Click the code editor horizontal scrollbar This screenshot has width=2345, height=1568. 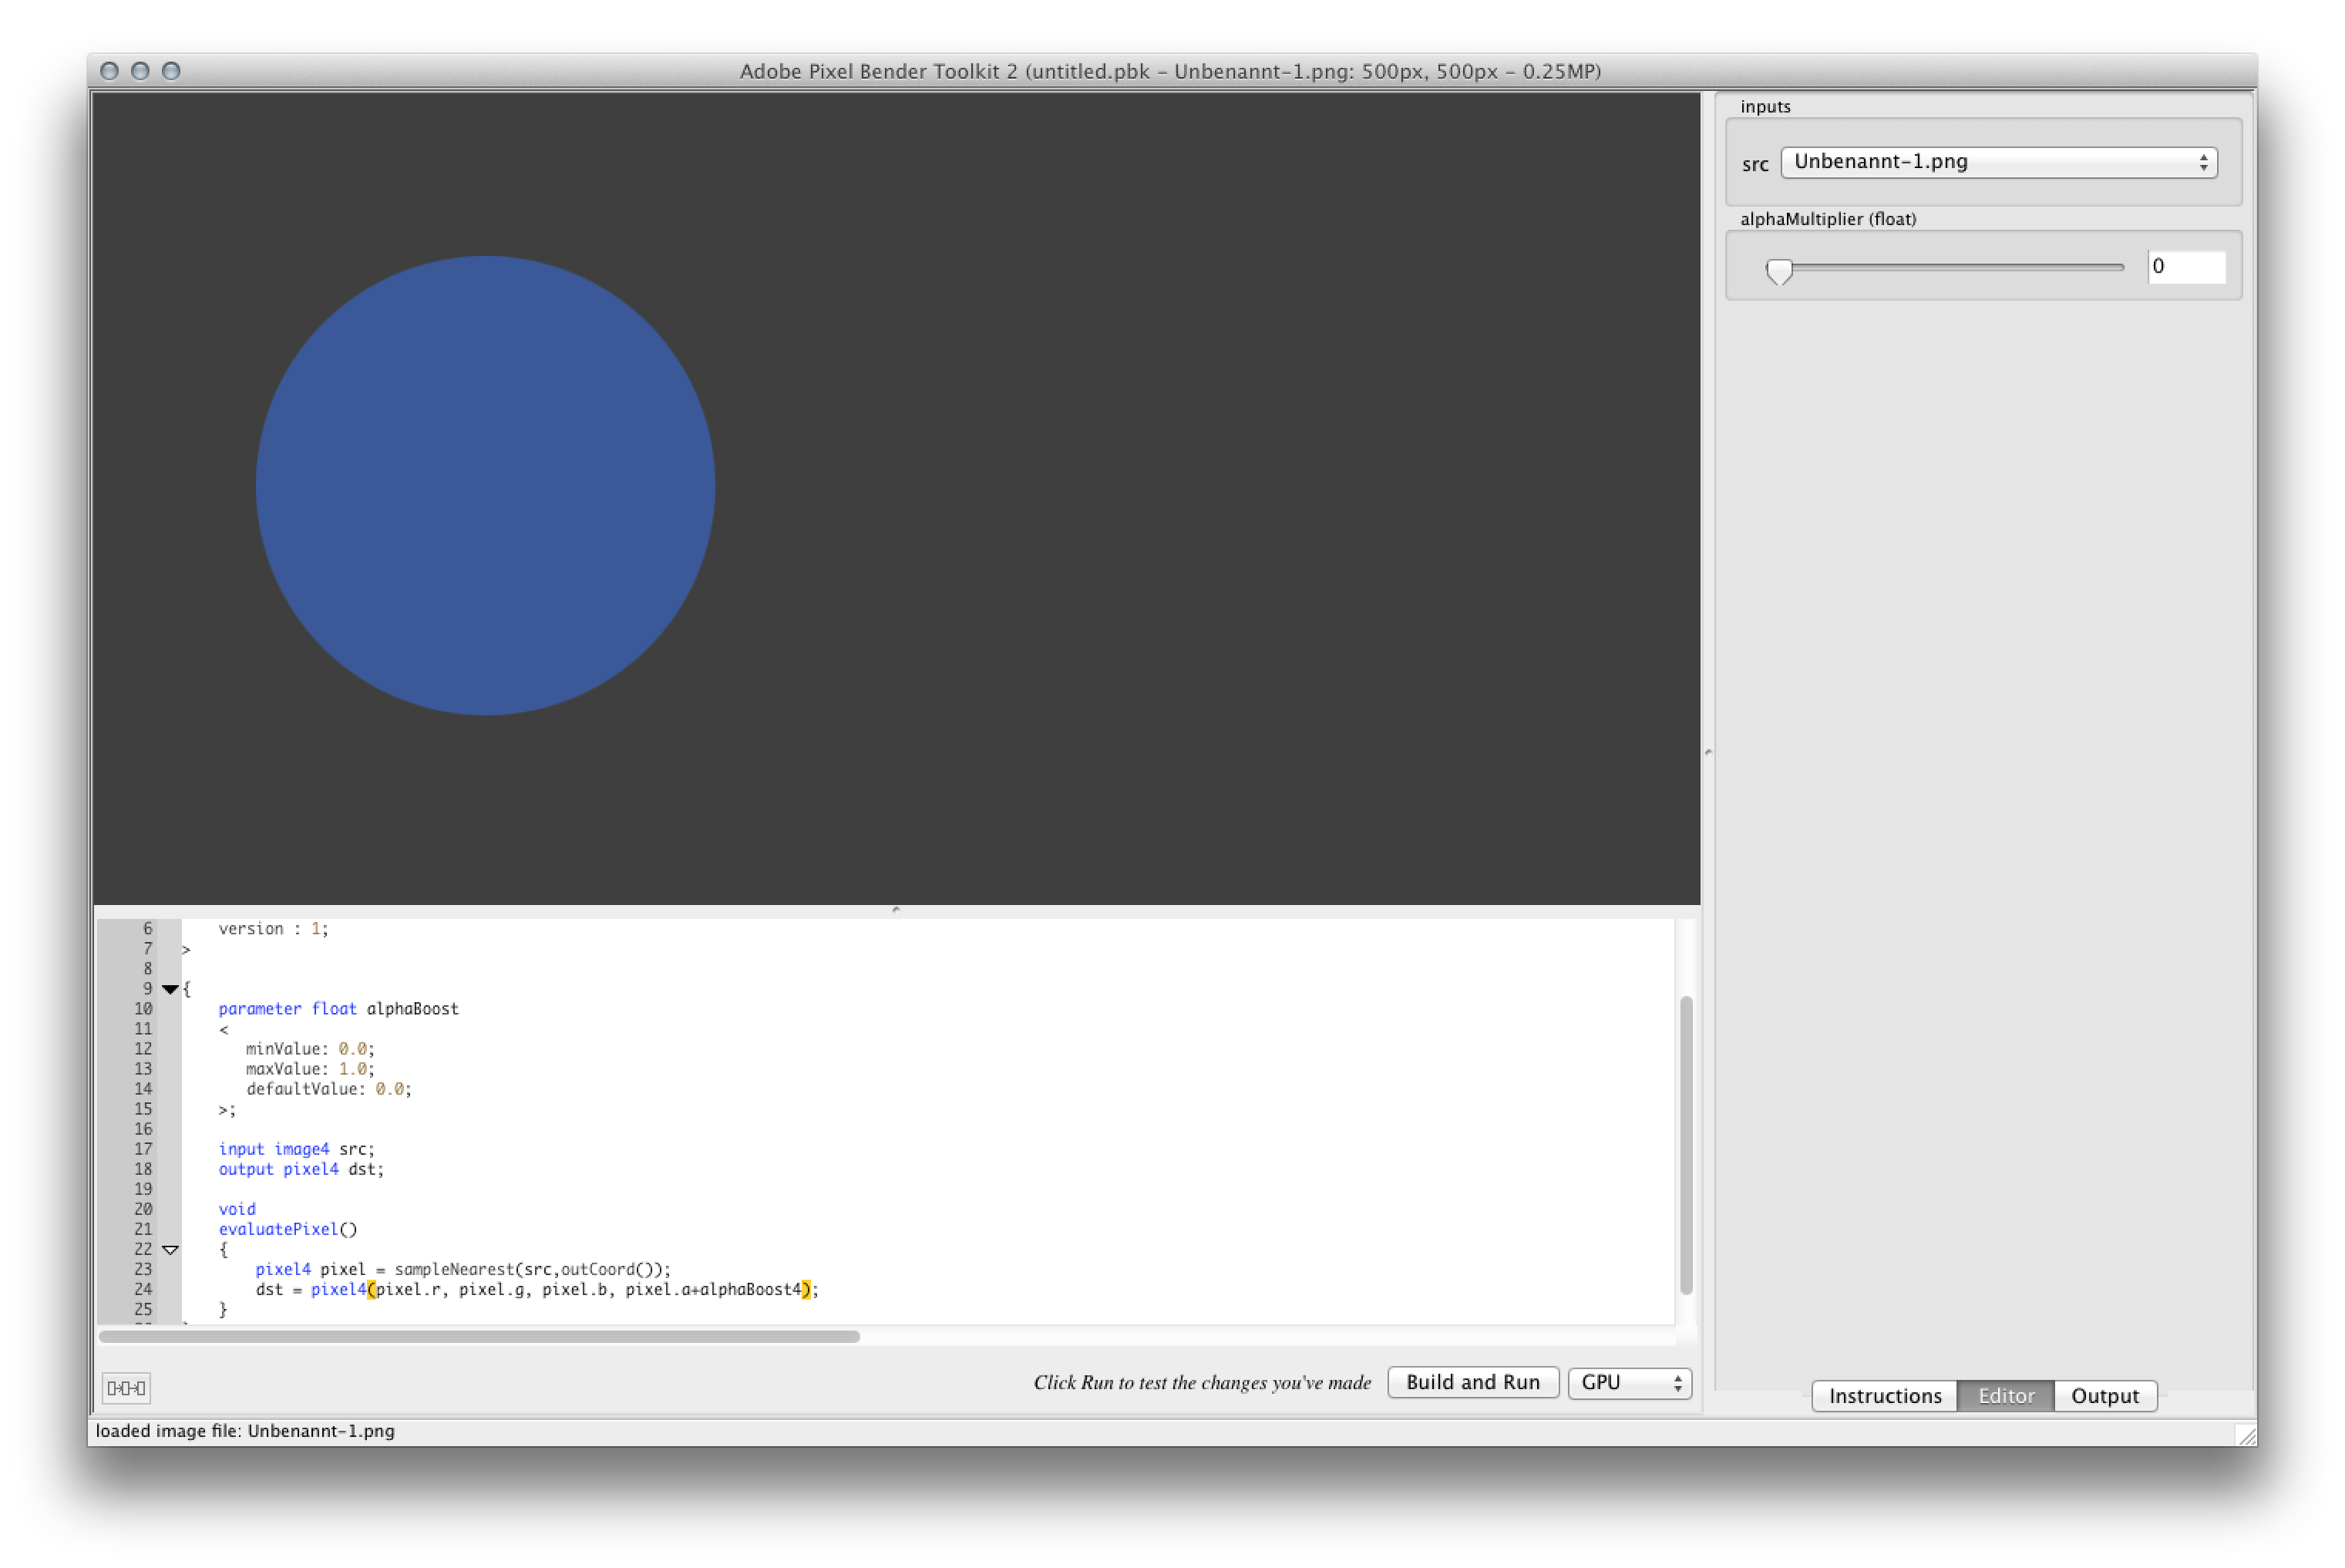(x=480, y=1336)
